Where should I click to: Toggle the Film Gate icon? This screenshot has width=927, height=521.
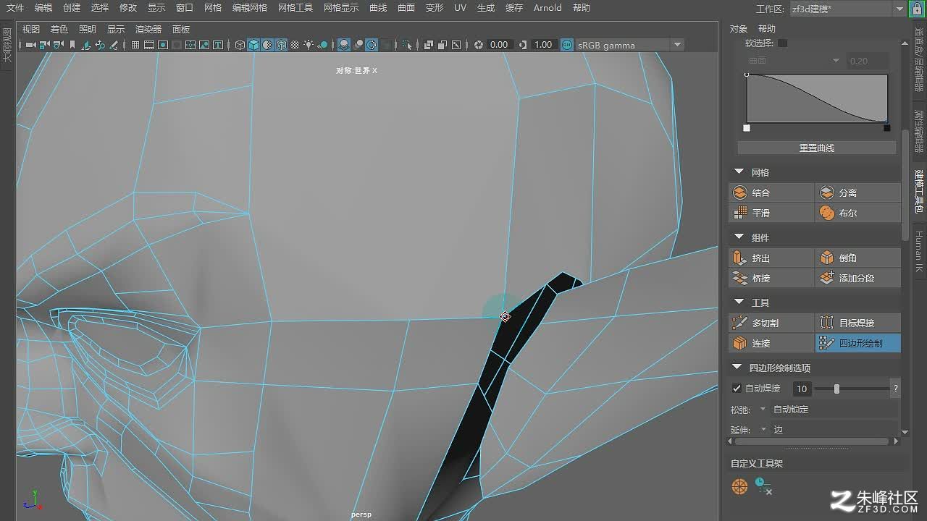(149, 45)
